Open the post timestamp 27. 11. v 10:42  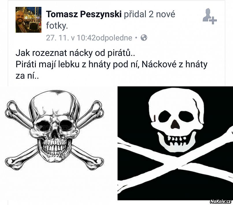pyautogui.click(x=89, y=38)
